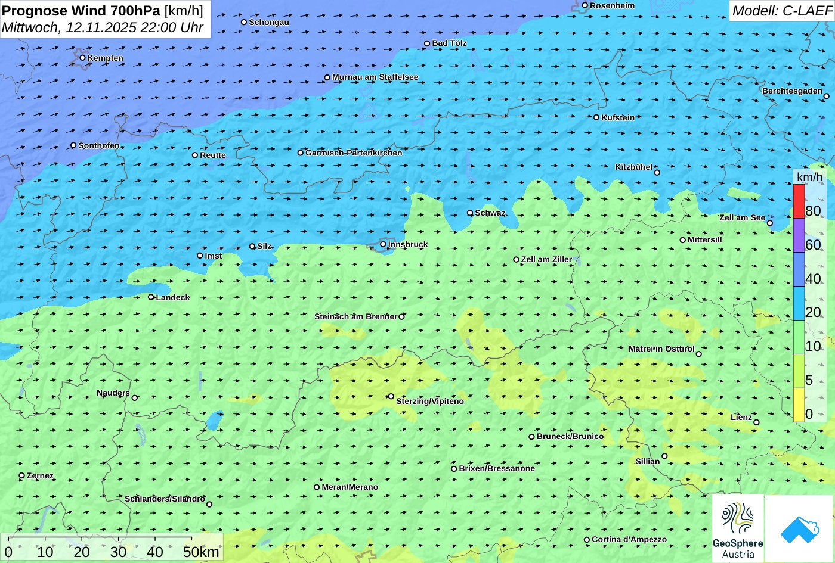This screenshot has width=835, height=563.
Task: Click the Landeck city marker
Action: click(x=151, y=297)
